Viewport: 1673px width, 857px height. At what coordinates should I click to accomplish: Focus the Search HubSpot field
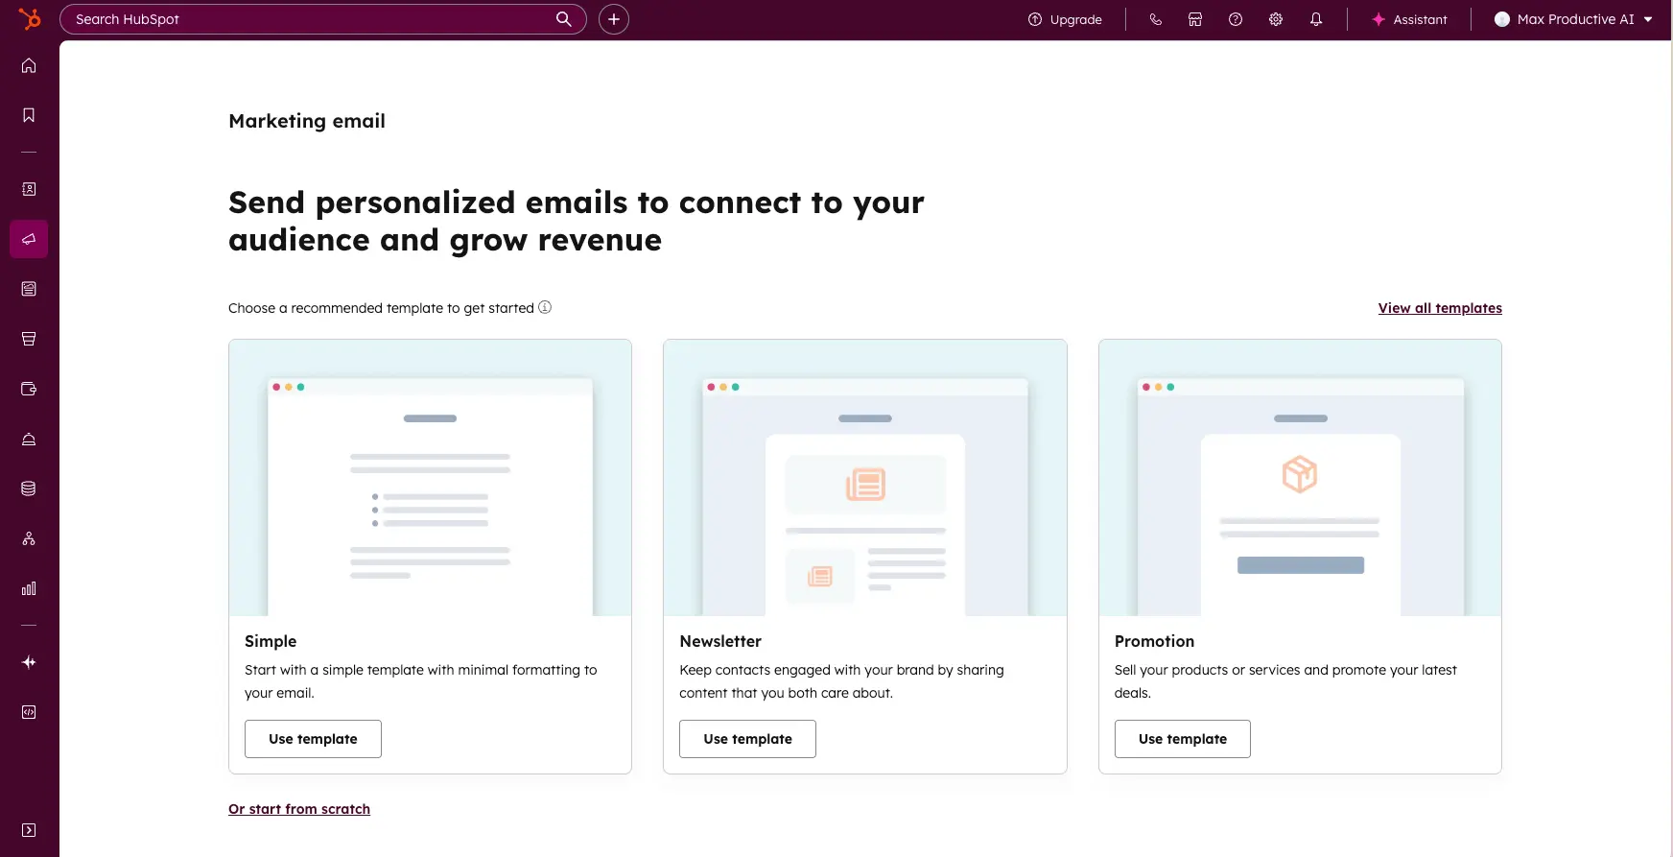323,19
